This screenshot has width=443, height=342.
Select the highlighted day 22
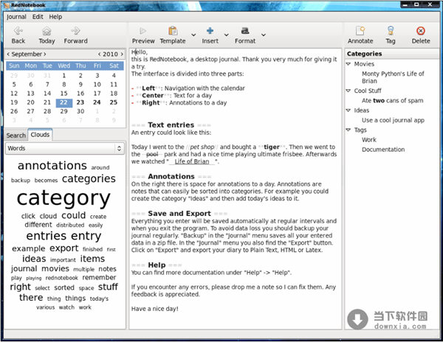[x=63, y=102]
